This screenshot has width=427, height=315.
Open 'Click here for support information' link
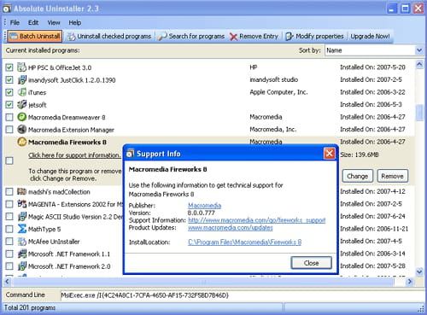click(x=74, y=155)
